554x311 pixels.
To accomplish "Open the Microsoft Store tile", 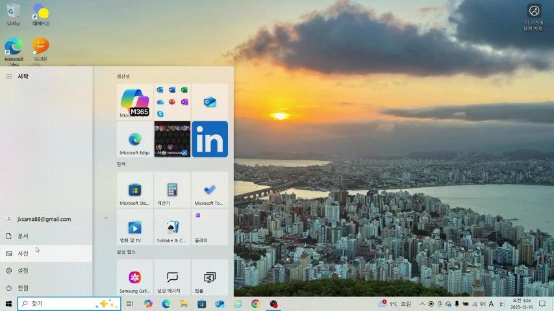I will [x=135, y=189].
